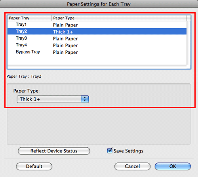
Task: Cancel the paper settings dialog
Action: click(132, 166)
